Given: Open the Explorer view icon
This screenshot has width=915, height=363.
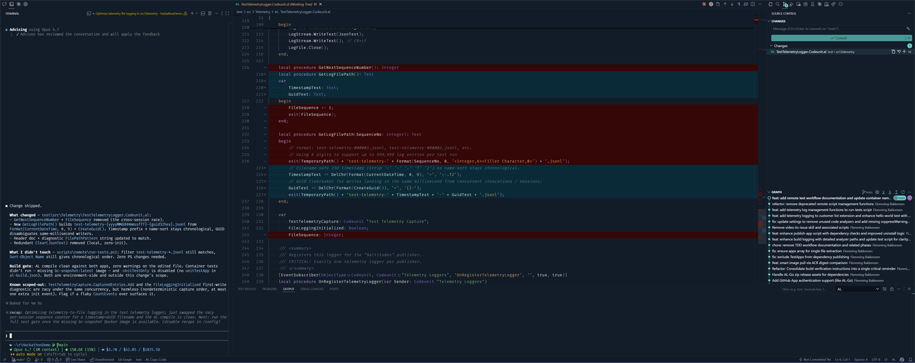Looking at the screenshot, I should click(x=770, y=4).
